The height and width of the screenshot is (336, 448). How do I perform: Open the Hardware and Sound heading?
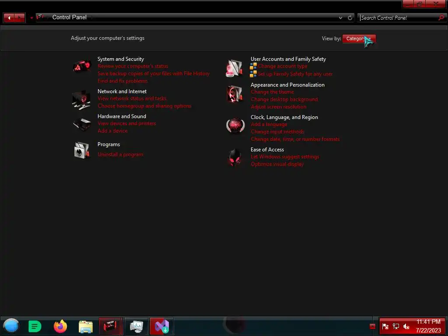pos(122,116)
